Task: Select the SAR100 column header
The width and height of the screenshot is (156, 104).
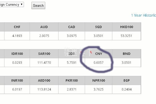Action: point(44,54)
